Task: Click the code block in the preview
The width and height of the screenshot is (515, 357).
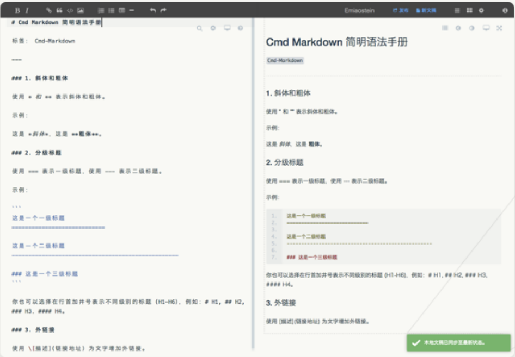Action: pos(384,236)
